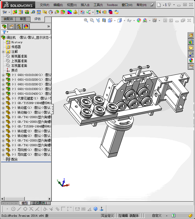Open View Settings monitor icon
Viewport: 195px width, 219px height.
[155, 20]
